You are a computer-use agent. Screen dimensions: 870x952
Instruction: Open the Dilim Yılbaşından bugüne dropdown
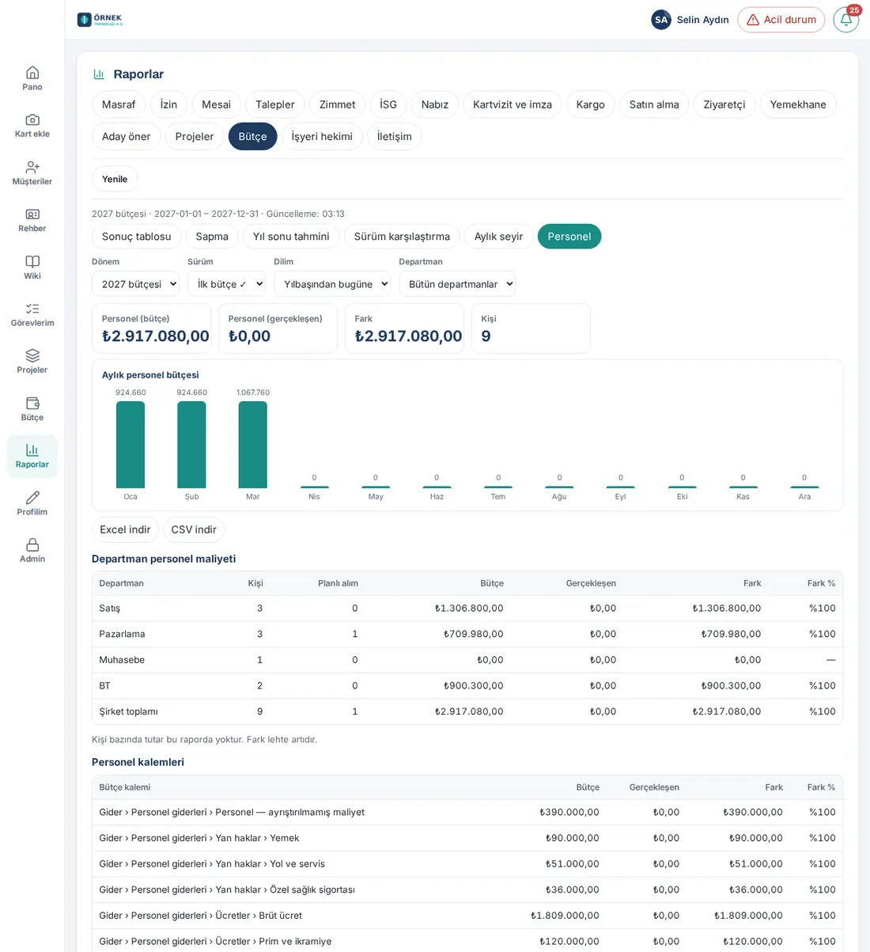(x=332, y=284)
